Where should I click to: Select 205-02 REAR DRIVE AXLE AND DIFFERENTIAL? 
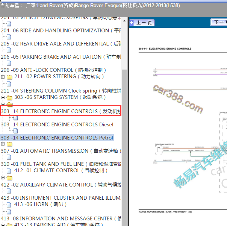click(x=61, y=44)
